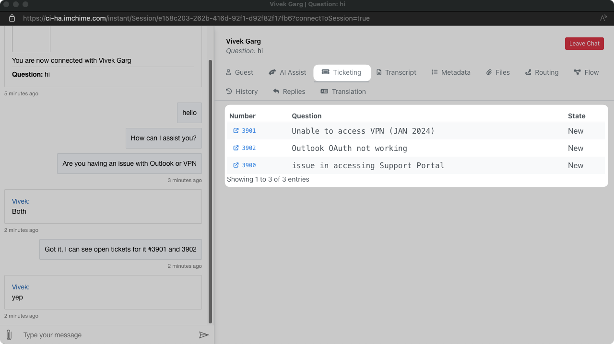
Task: Open ticket number 3900 link
Action: 248,165
